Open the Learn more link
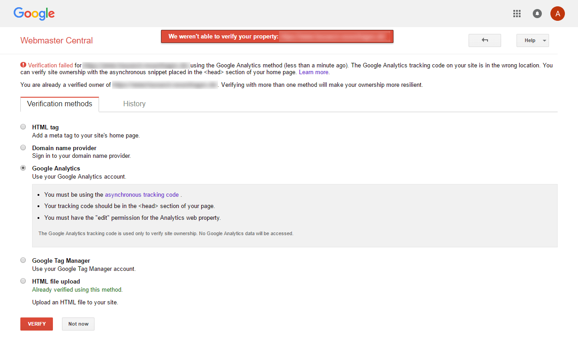Image resolution: width=578 pixels, height=355 pixels. (314, 72)
